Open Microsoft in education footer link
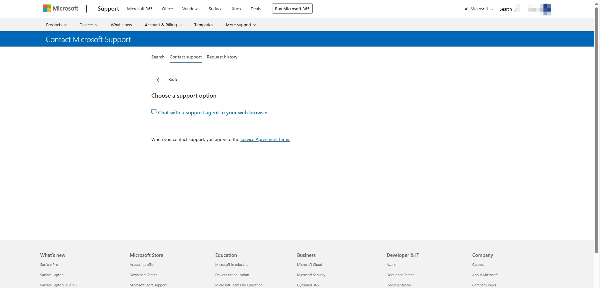 (x=233, y=265)
